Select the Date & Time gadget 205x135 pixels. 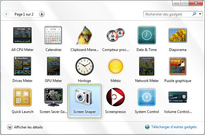click(147, 35)
